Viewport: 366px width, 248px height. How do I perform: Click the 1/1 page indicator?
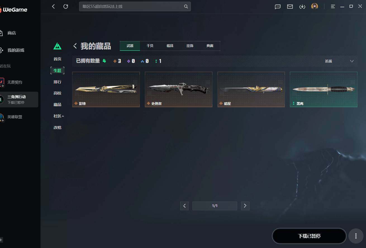coord(215,206)
